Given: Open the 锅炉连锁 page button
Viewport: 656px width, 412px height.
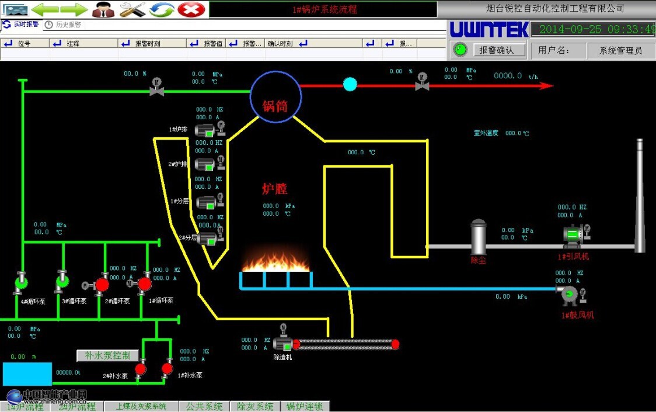Looking at the screenshot, I should pyautogui.click(x=305, y=406).
